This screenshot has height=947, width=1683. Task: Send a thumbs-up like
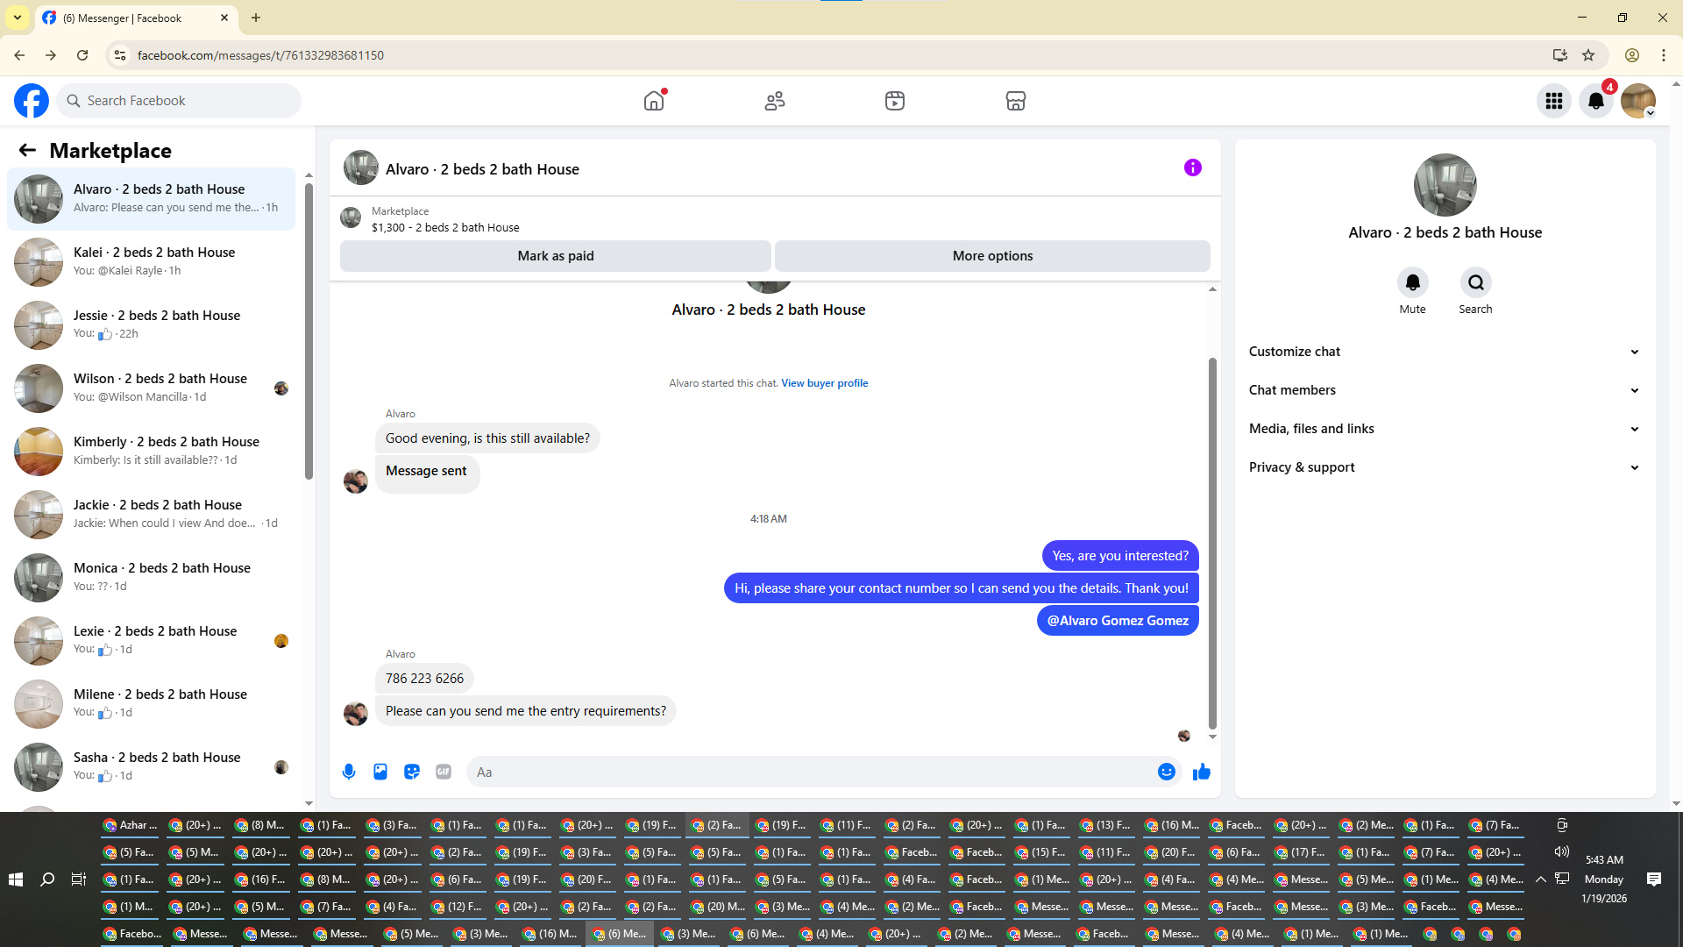click(x=1201, y=772)
